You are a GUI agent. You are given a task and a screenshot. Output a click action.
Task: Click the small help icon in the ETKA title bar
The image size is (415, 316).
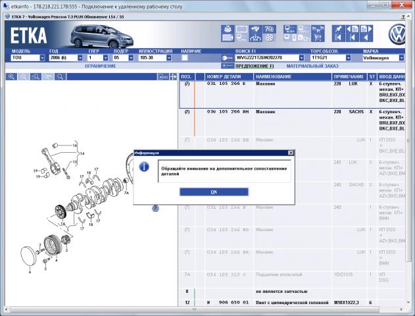coord(403,16)
